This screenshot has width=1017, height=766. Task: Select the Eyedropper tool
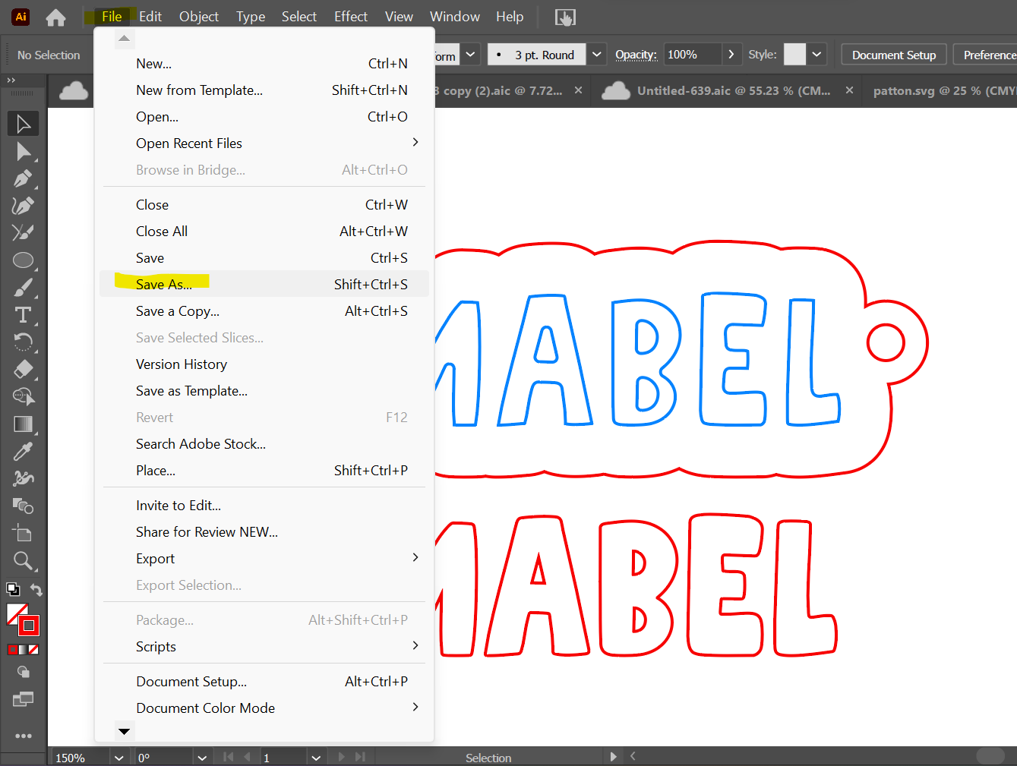coord(23,452)
